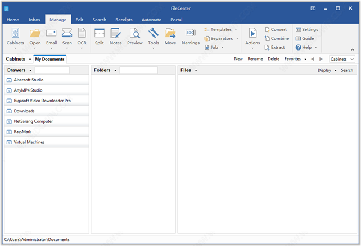Expand the Tools dropdown arrow

click(x=154, y=48)
